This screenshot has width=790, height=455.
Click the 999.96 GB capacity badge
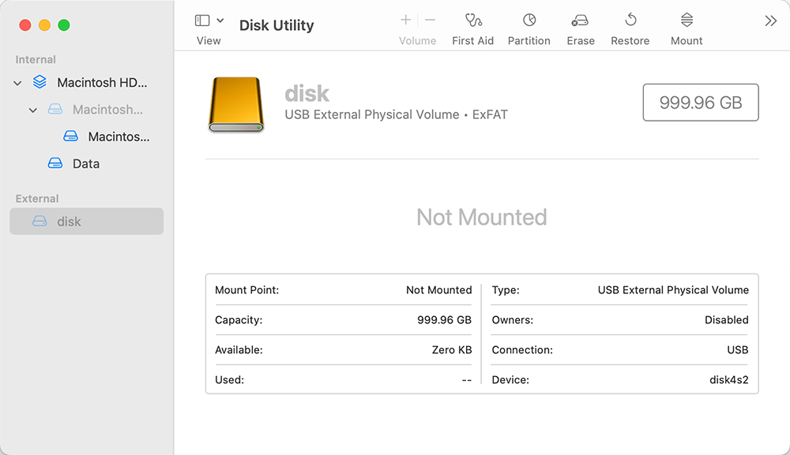(x=700, y=102)
